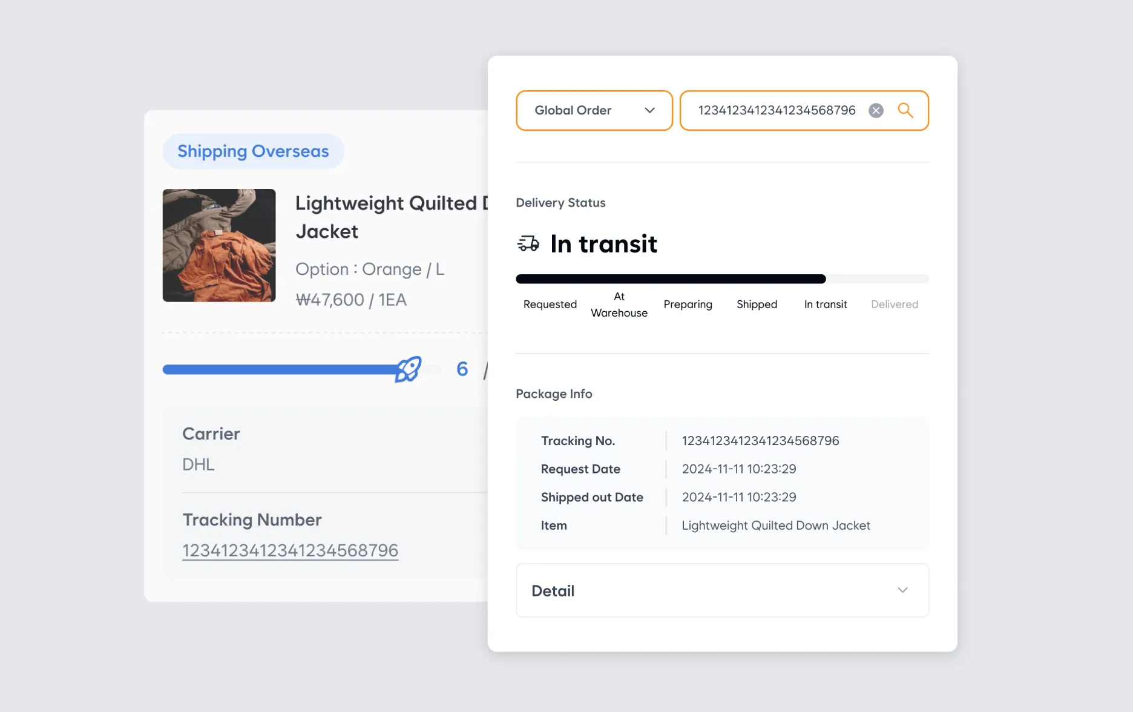Click the In transit heading
Image resolution: width=1133 pixels, height=712 pixels.
[603, 243]
